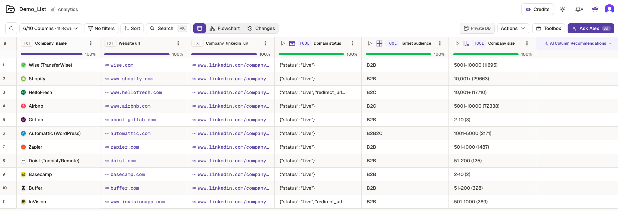Select the Doist (Todoist/Remote) cell
This screenshot has height=211, width=618.
[58, 161]
